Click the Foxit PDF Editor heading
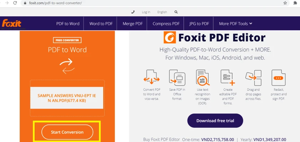This screenshot has width=300, height=142. click(222, 37)
